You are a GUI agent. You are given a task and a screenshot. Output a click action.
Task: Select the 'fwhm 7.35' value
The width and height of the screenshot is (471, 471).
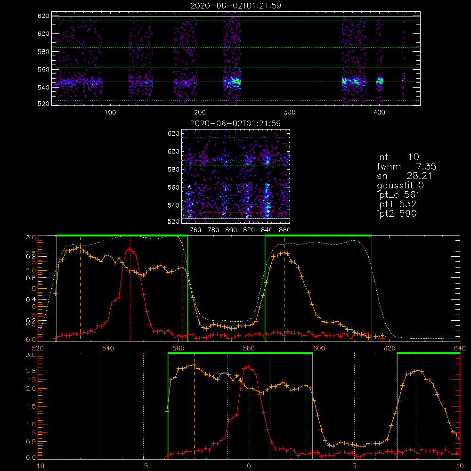(x=406, y=166)
